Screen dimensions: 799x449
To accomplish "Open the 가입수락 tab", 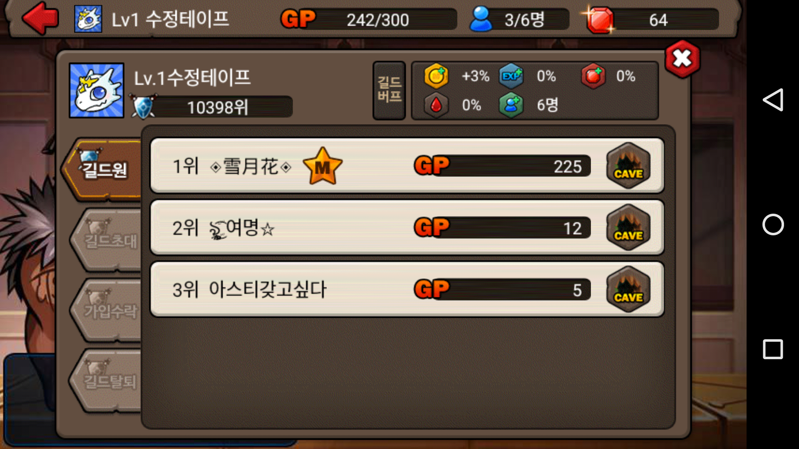I will pyautogui.click(x=106, y=311).
